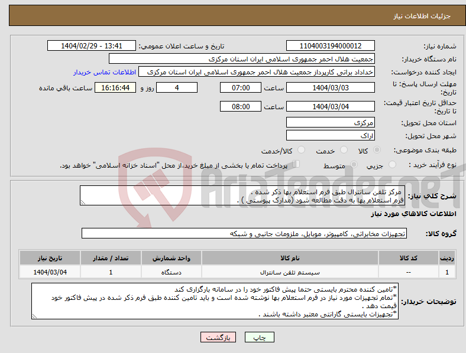Click the واحد شمارش column header
The width and height of the screenshot is (466, 353).
[x=171, y=258]
